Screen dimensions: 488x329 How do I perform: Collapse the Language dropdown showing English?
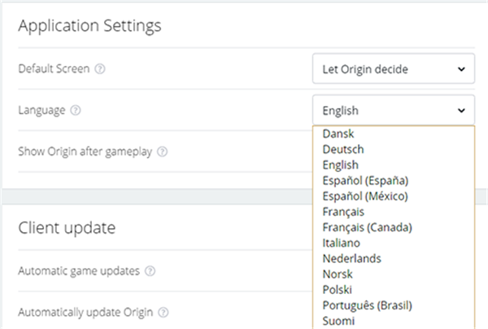[393, 110]
